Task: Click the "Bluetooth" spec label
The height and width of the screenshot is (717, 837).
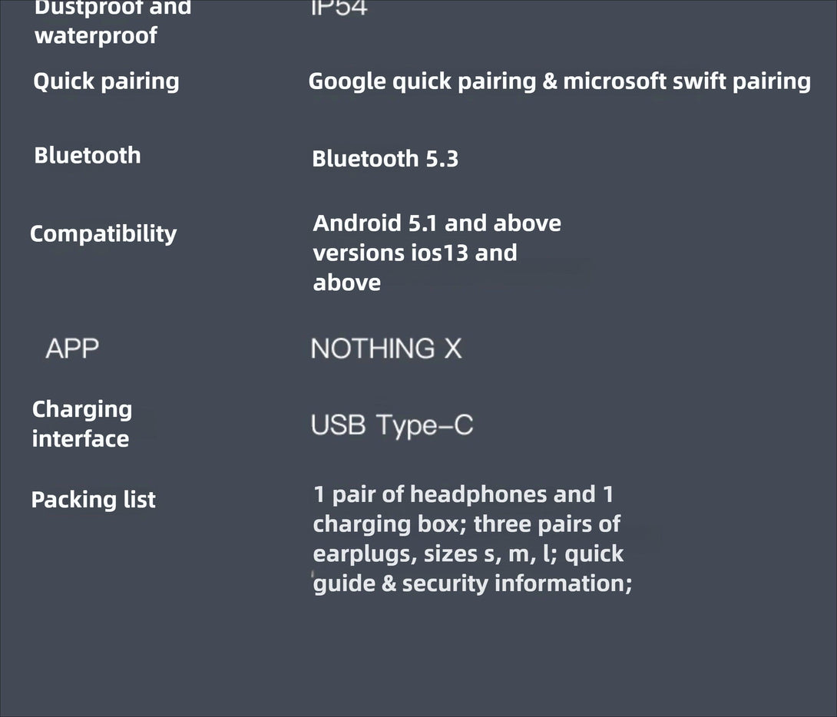Action: pyautogui.click(x=88, y=155)
